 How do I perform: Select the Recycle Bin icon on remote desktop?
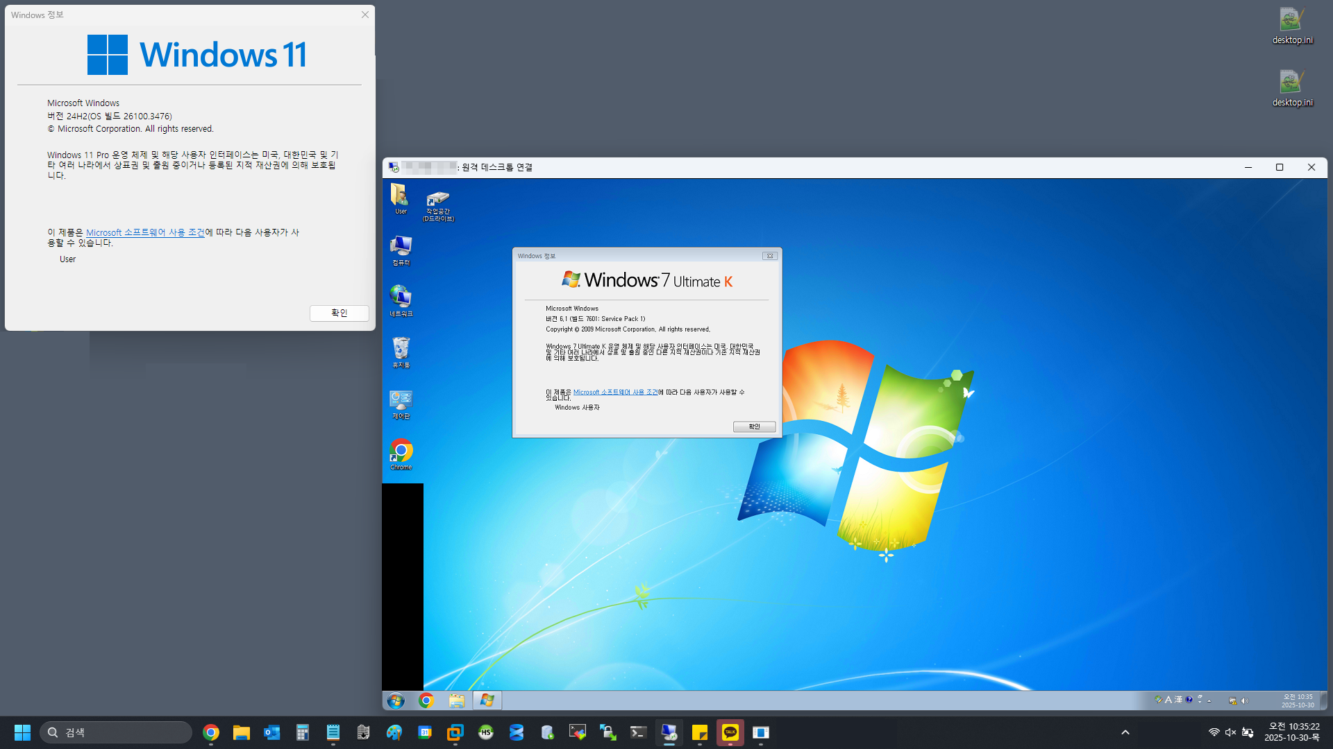(401, 350)
